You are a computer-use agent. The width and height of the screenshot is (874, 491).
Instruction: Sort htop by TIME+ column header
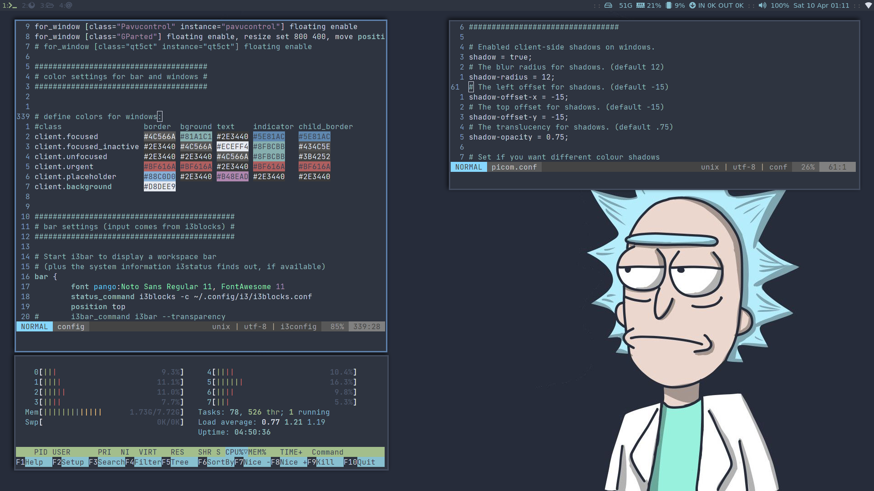291,452
